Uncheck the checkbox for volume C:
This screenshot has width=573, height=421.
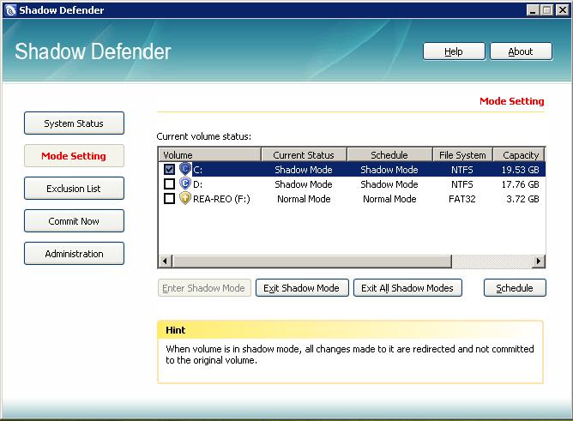169,169
